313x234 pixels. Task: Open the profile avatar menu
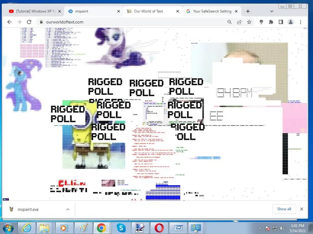[x=291, y=22]
